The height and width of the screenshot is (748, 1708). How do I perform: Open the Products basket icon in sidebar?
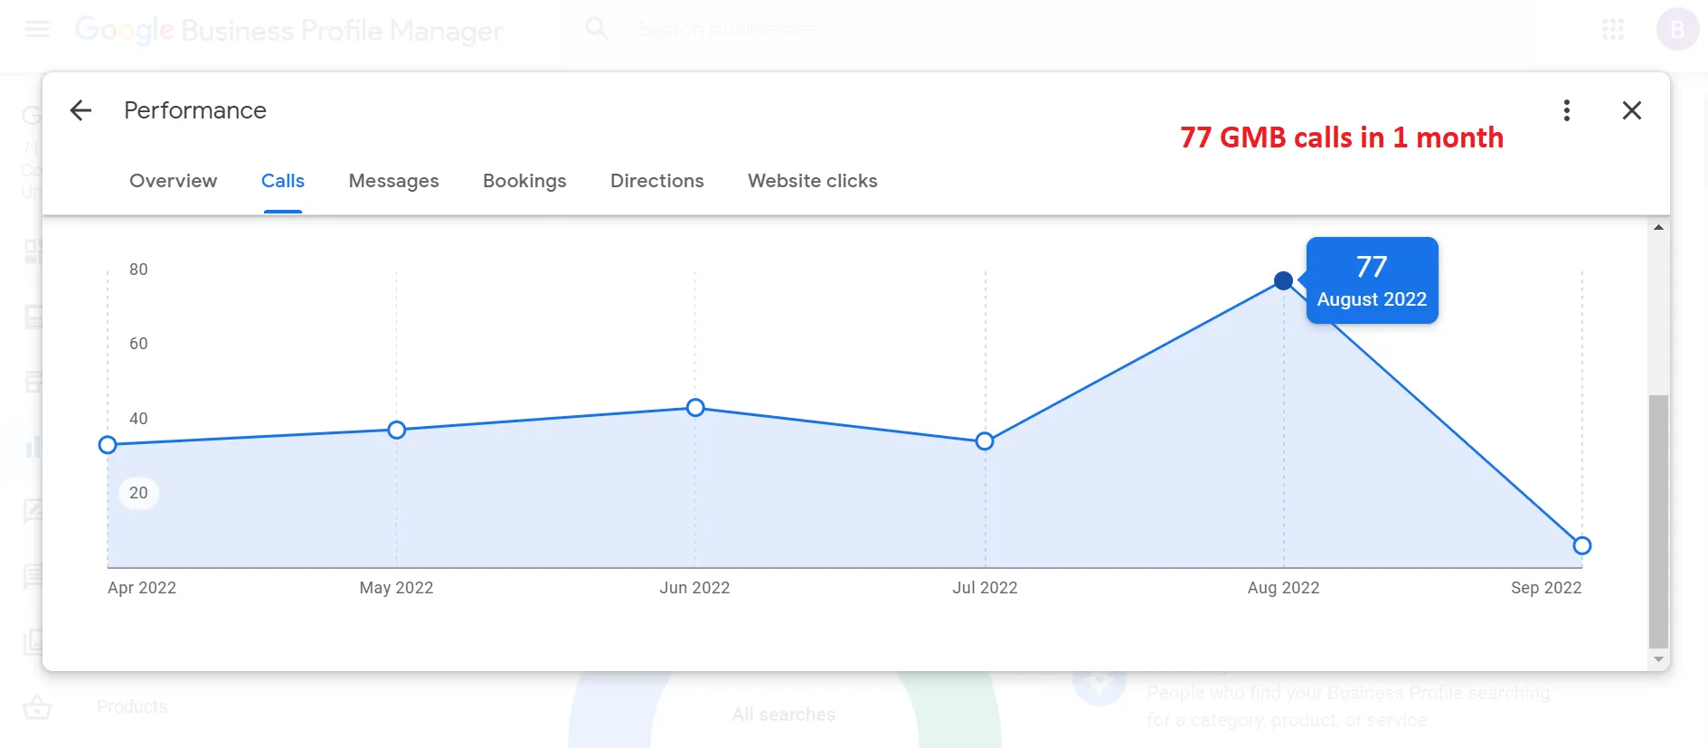pyautogui.click(x=37, y=707)
